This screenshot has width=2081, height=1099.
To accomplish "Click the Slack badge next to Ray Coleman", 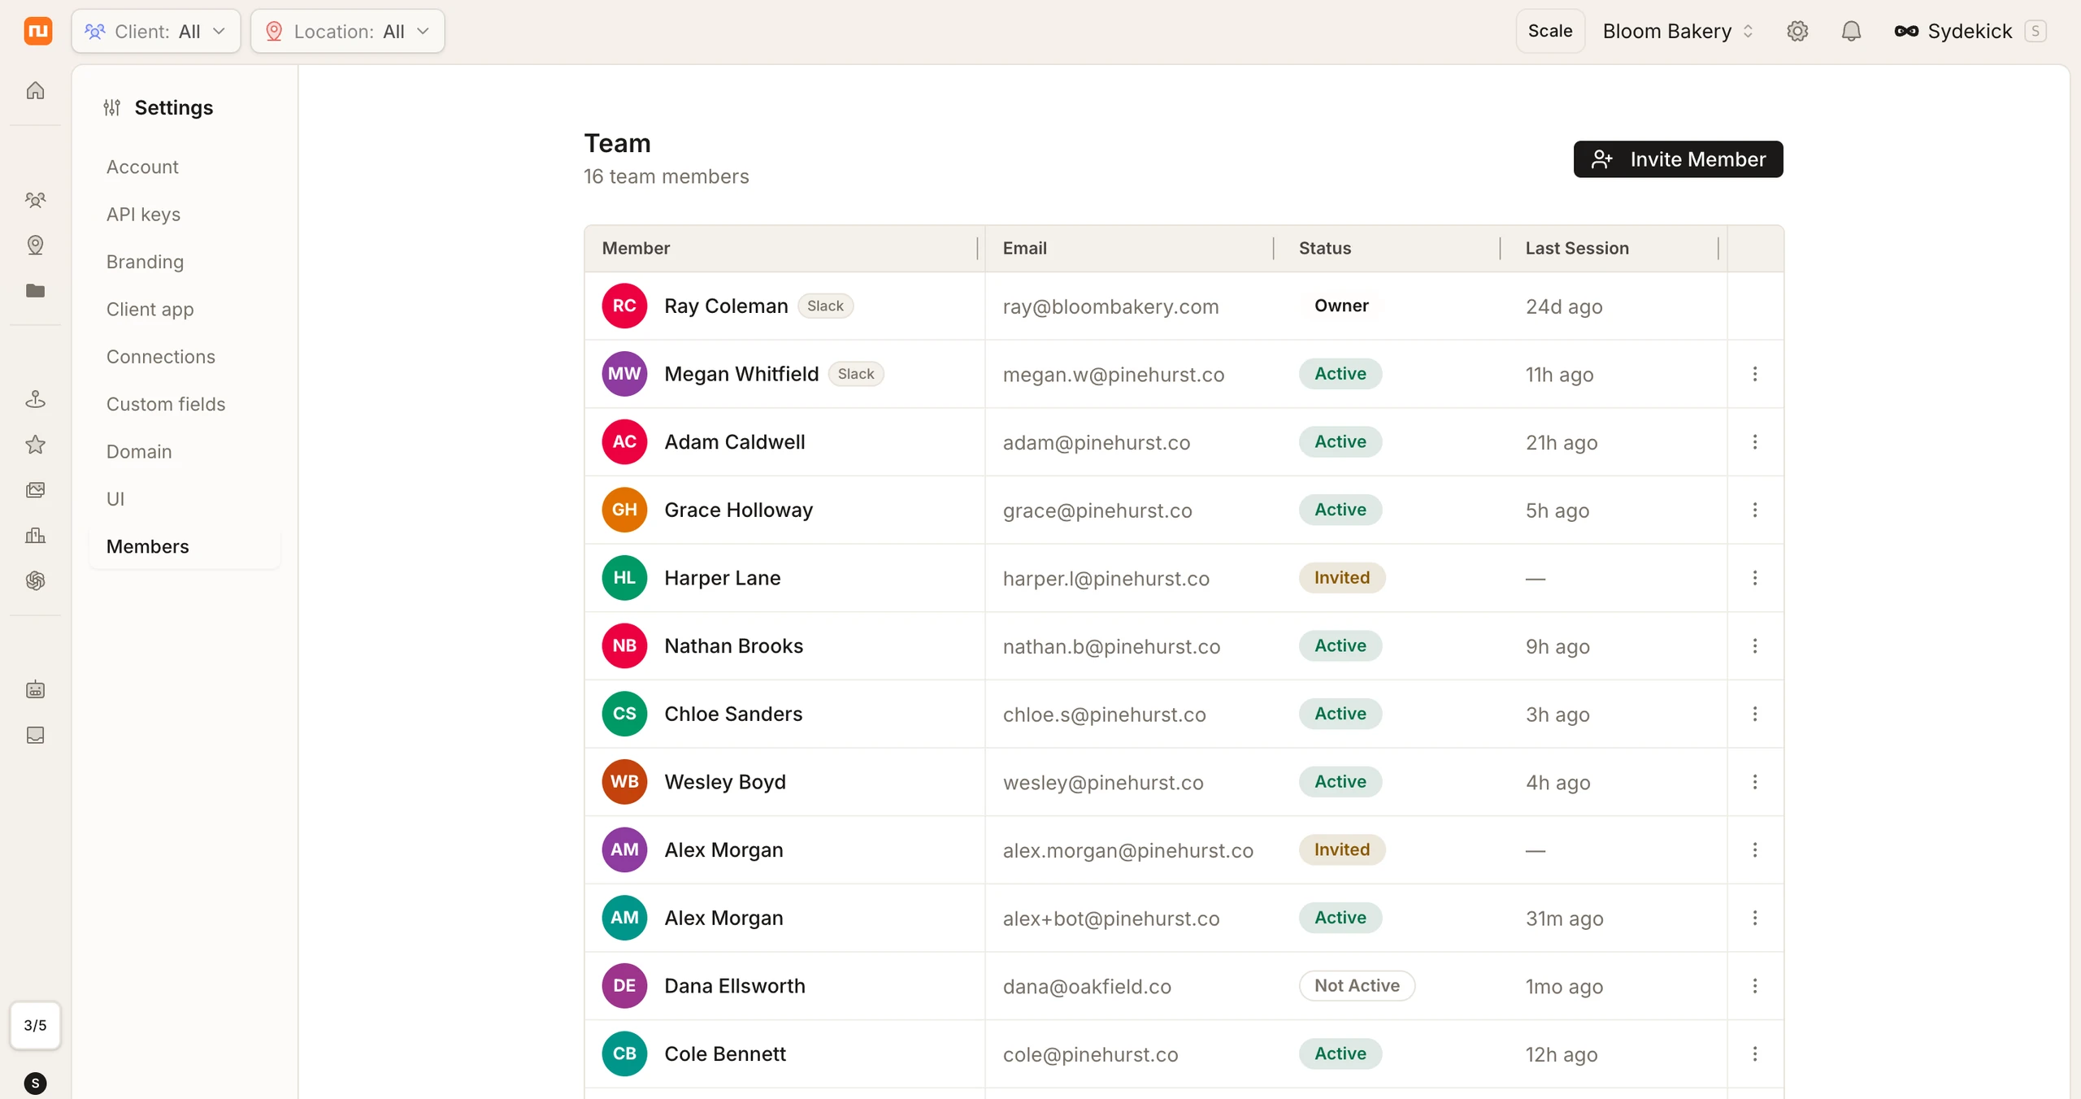I will point(825,306).
